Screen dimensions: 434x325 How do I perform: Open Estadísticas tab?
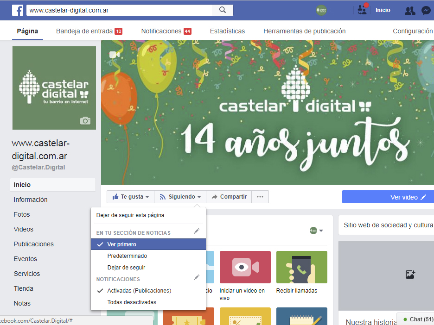point(227,31)
